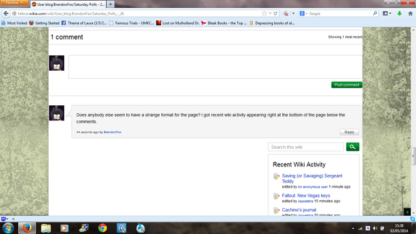Open the Downloads green arrow
The image size is (416, 234).
coord(400,13)
